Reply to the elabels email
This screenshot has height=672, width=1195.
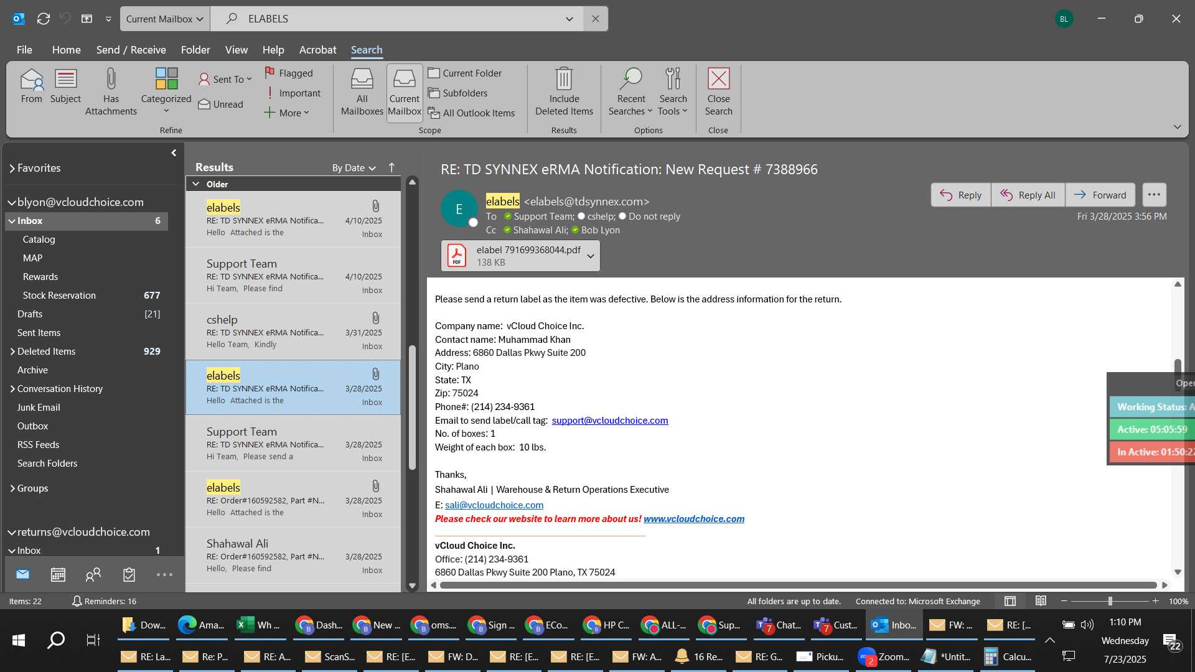(960, 195)
